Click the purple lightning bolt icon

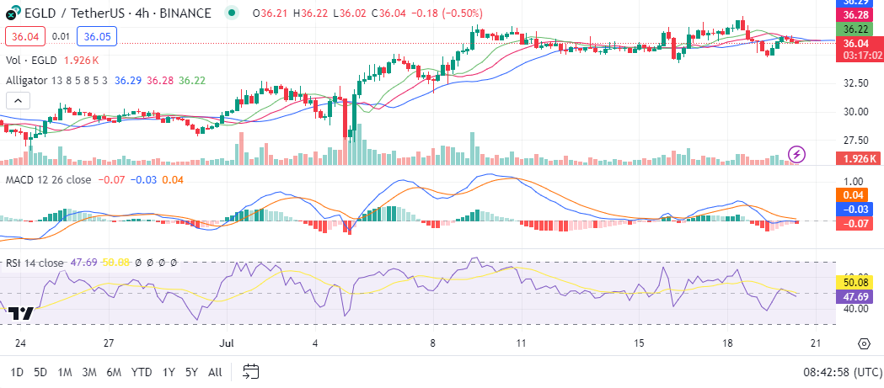(797, 154)
